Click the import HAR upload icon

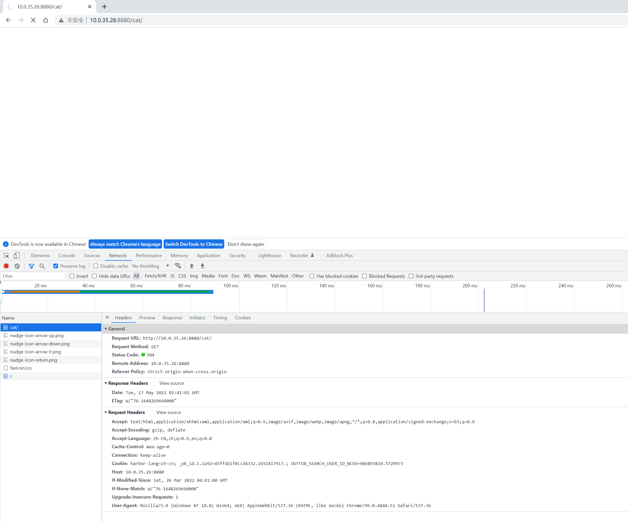tap(192, 266)
